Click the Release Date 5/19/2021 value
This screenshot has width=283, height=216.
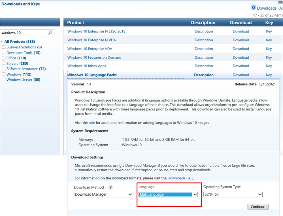point(267,84)
